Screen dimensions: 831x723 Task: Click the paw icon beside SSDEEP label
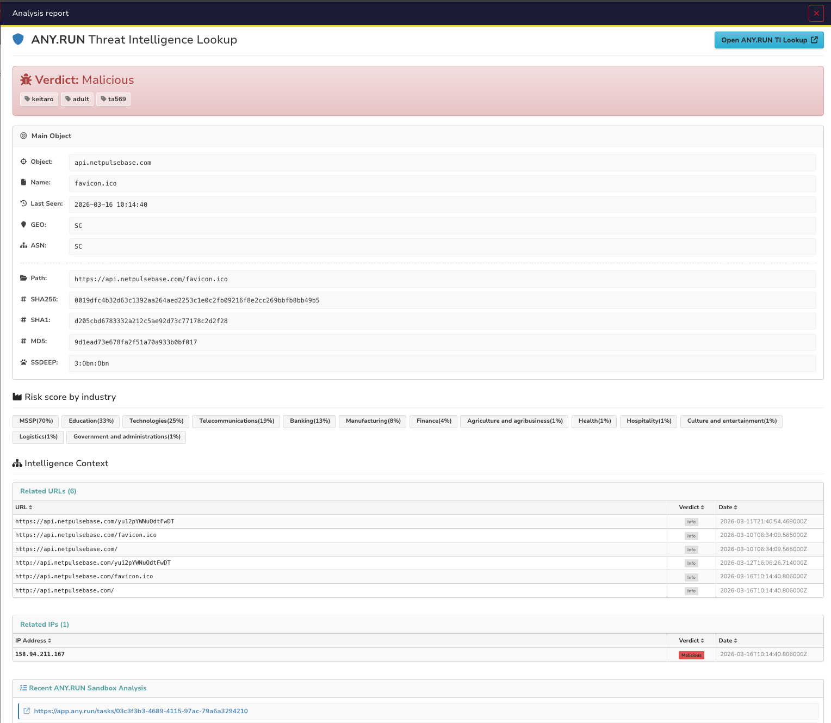coord(23,362)
